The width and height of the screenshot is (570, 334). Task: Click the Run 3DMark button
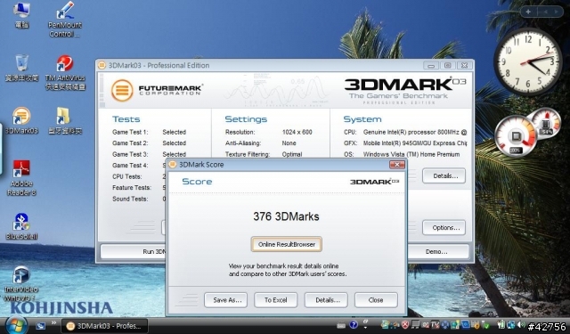coord(133,251)
